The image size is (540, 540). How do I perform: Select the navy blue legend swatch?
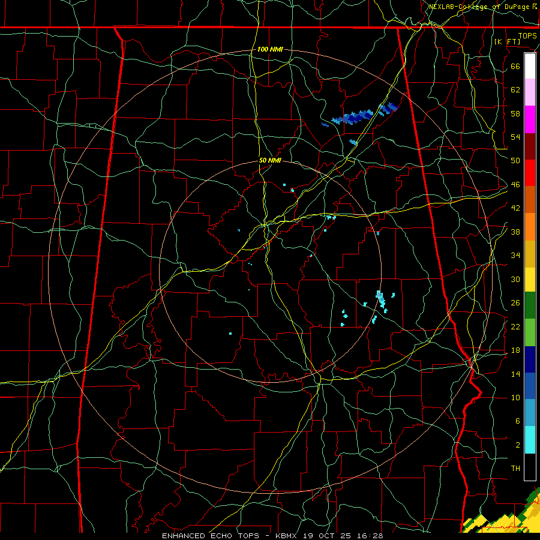pyautogui.click(x=530, y=359)
